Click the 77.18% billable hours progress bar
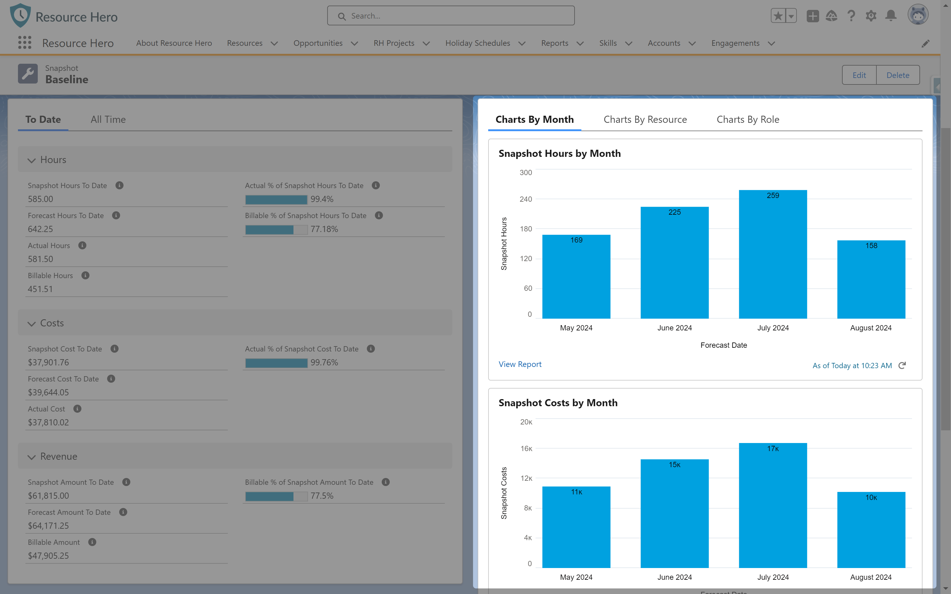 click(x=276, y=230)
